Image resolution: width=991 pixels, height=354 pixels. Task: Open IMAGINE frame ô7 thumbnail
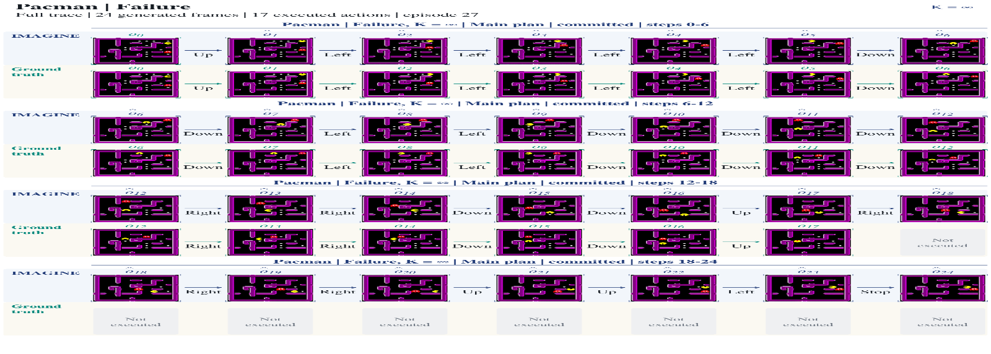pos(271,130)
